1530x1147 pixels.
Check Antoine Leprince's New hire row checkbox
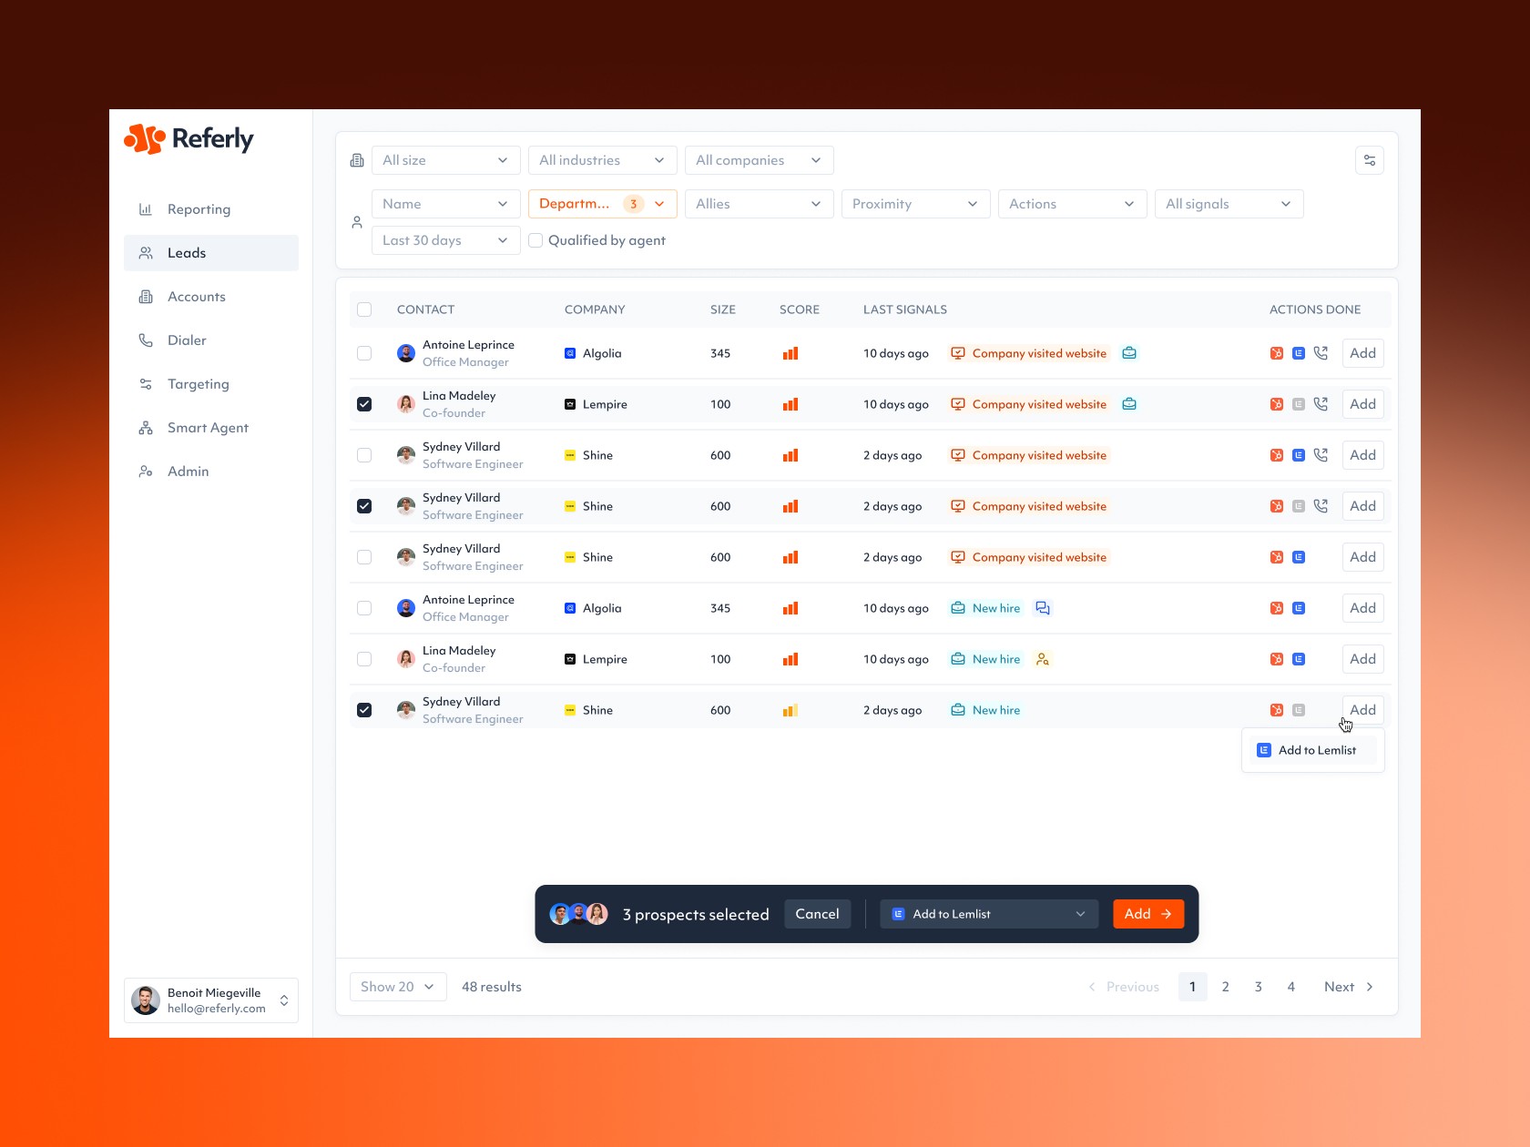(x=364, y=608)
